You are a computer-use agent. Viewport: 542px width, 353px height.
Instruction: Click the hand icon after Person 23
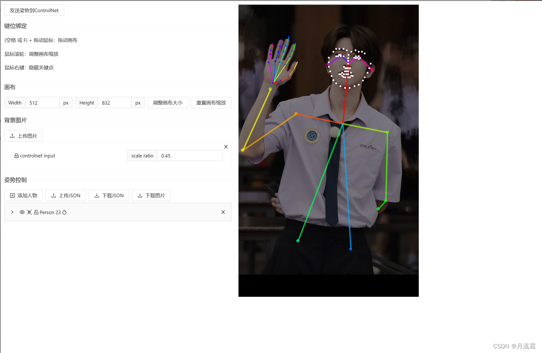64,212
